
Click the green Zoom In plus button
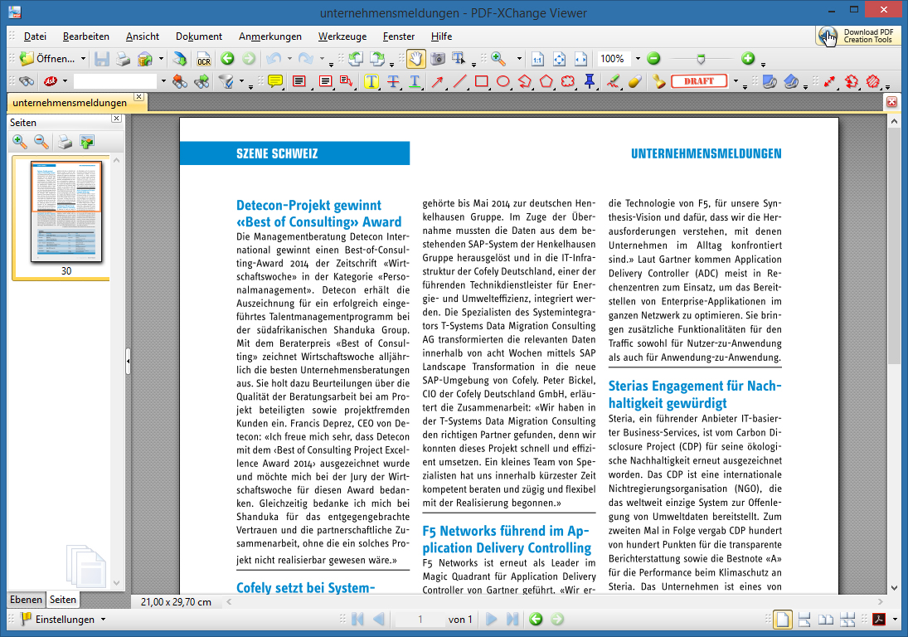tap(748, 59)
